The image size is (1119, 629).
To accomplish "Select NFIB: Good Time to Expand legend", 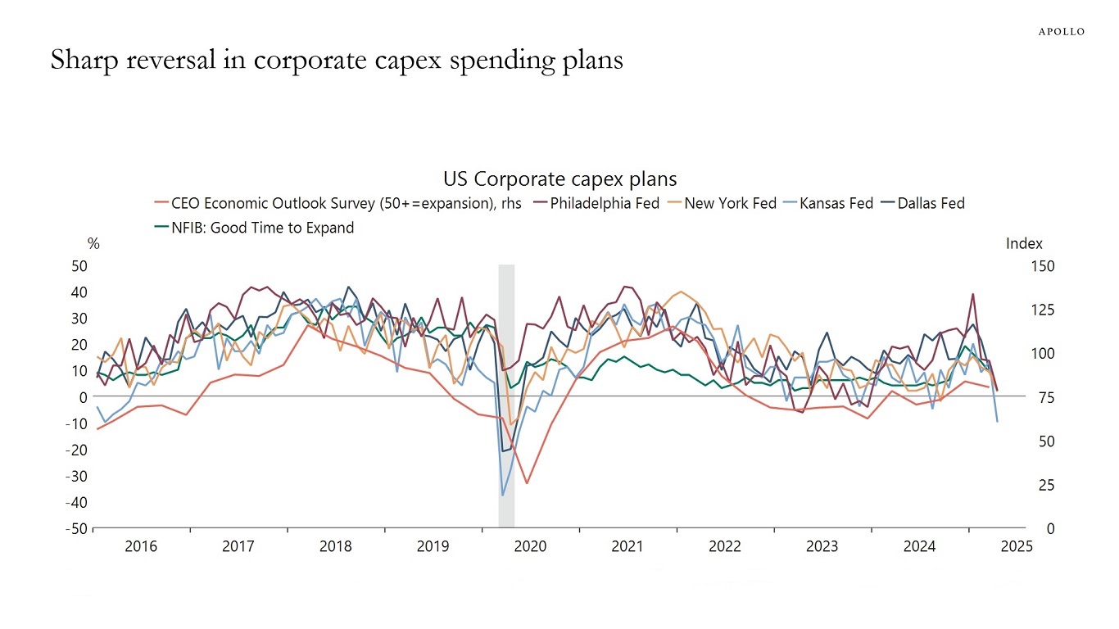I will point(254,228).
